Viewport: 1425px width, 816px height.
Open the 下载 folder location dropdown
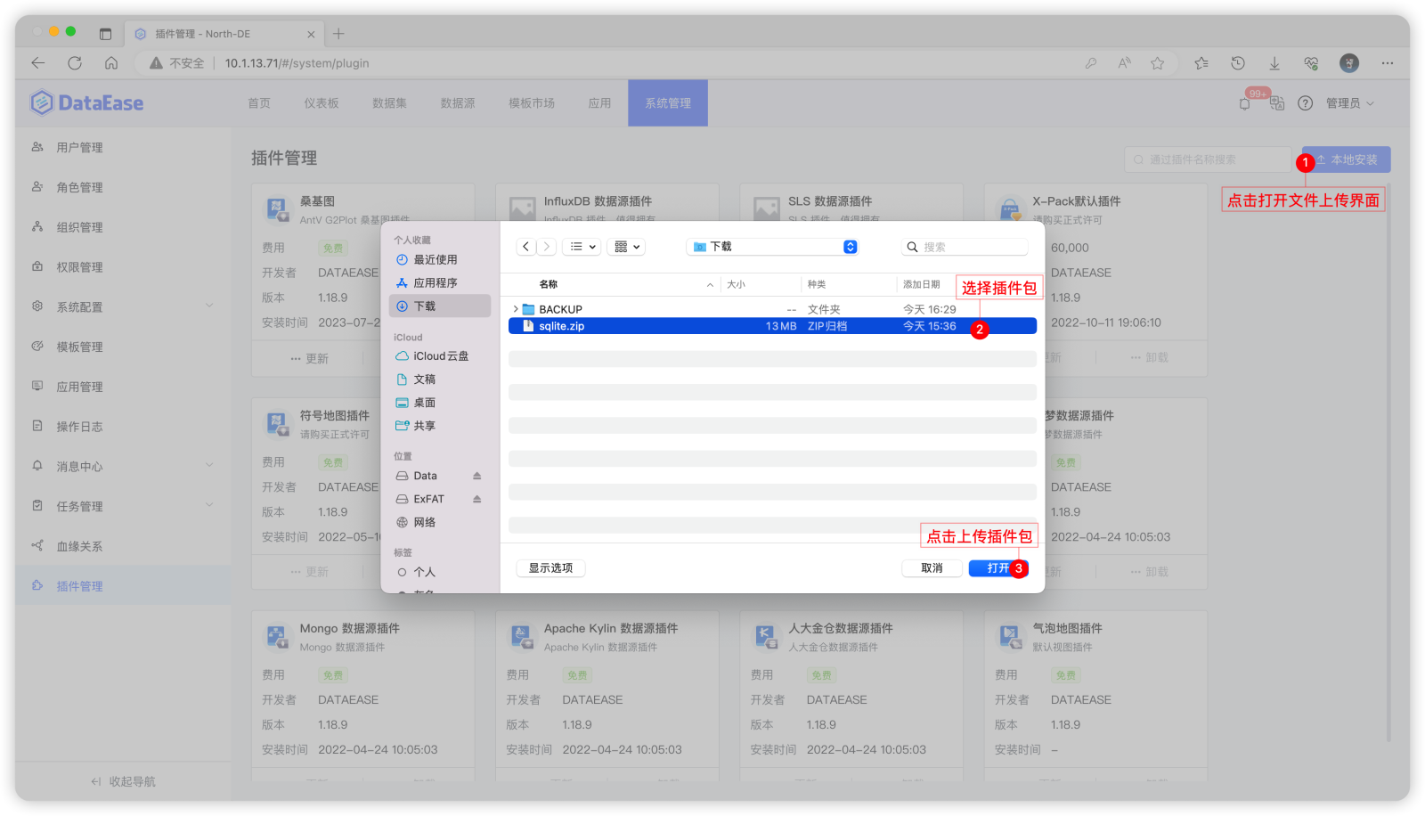pyautogui.click(x=774, y=247)
